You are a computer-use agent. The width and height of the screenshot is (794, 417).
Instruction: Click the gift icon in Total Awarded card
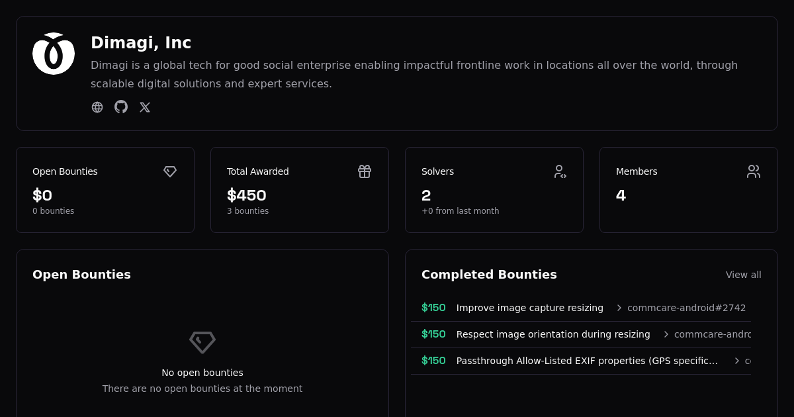365,171
